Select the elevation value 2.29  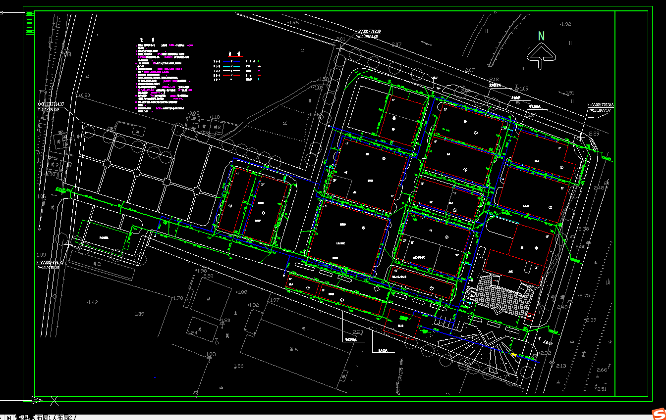594,134
